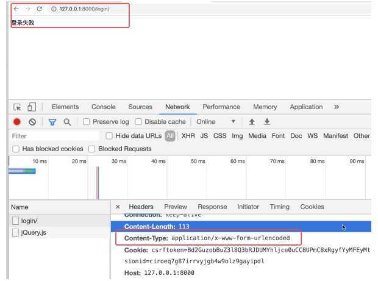Click the Content-Type header value
Image resolution: width=378 pixels, height=281 pixels.
(230, 238)
